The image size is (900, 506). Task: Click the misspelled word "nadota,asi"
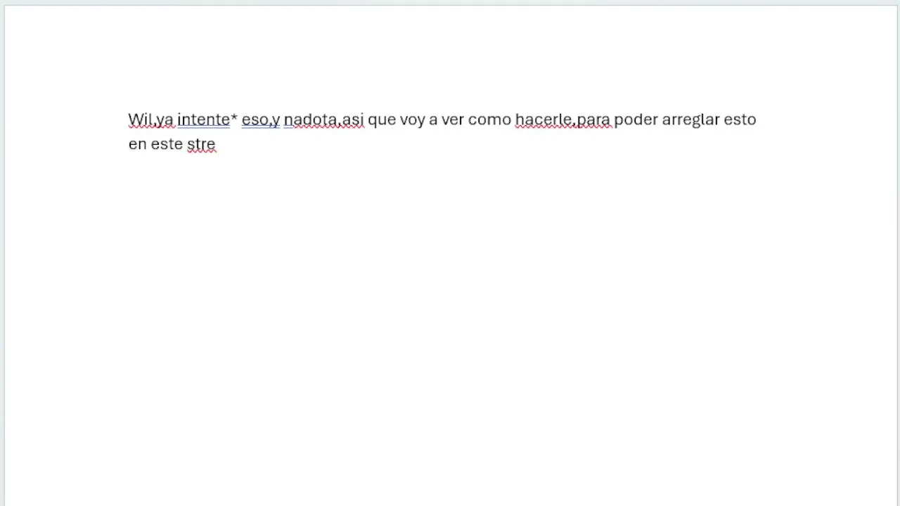click(x=323, y=120)
